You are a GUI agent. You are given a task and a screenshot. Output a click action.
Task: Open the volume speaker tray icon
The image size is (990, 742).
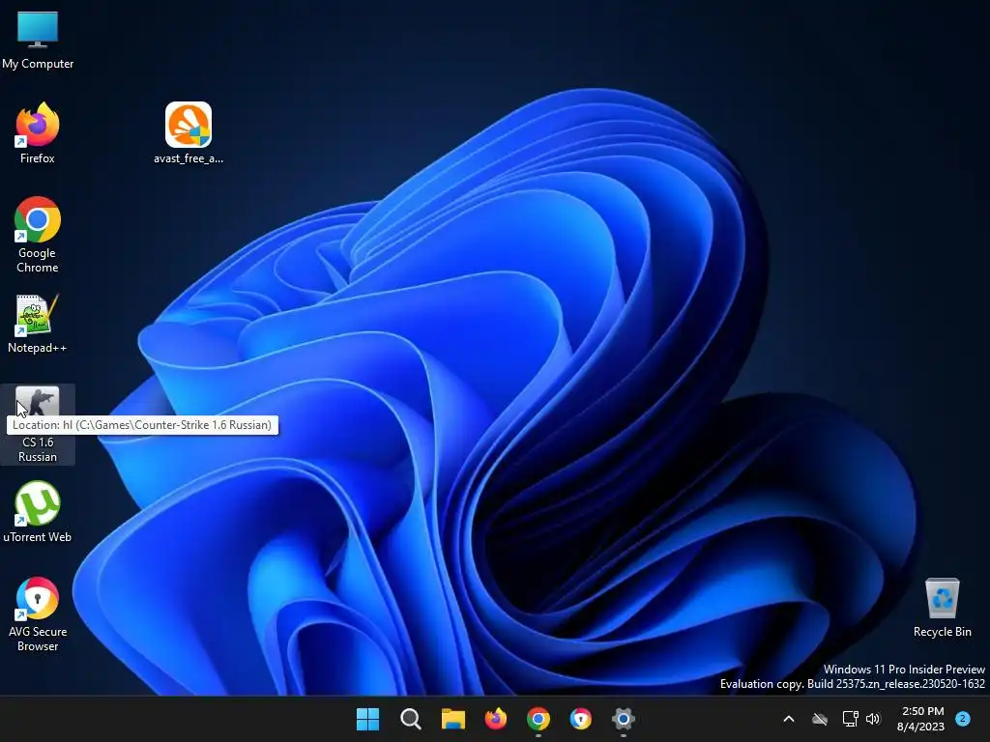coord(873,719)
